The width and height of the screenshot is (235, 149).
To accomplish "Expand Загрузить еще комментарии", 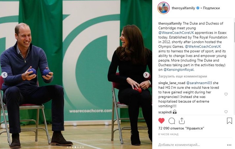I will click(183, 76).
